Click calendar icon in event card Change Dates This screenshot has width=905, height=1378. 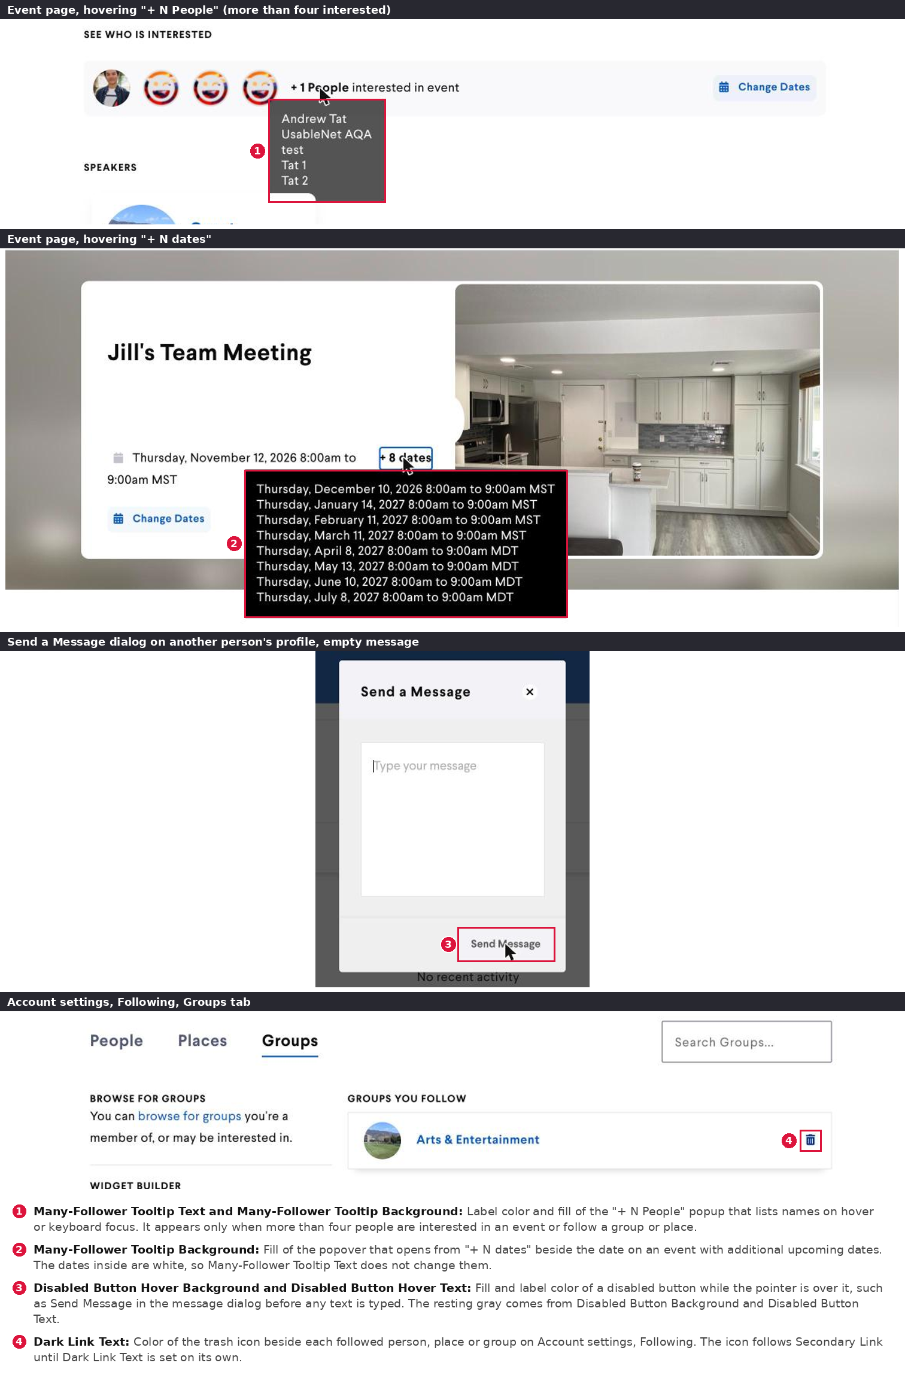click(x=119, y=519)
